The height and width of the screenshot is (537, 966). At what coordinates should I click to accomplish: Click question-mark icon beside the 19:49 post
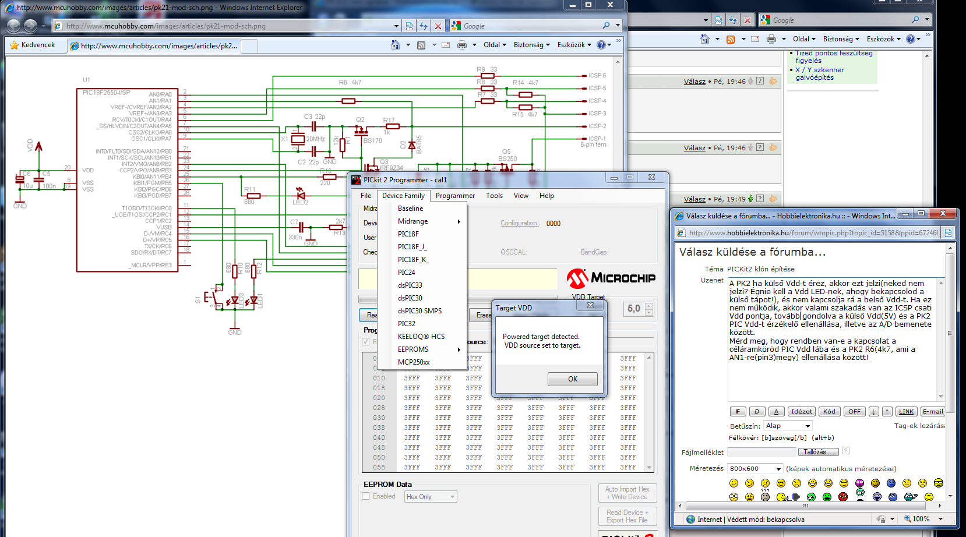pos(760,199)
